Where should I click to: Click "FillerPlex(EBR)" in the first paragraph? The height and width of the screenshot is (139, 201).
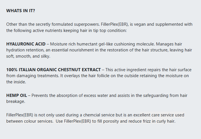(x=113, y=24)
